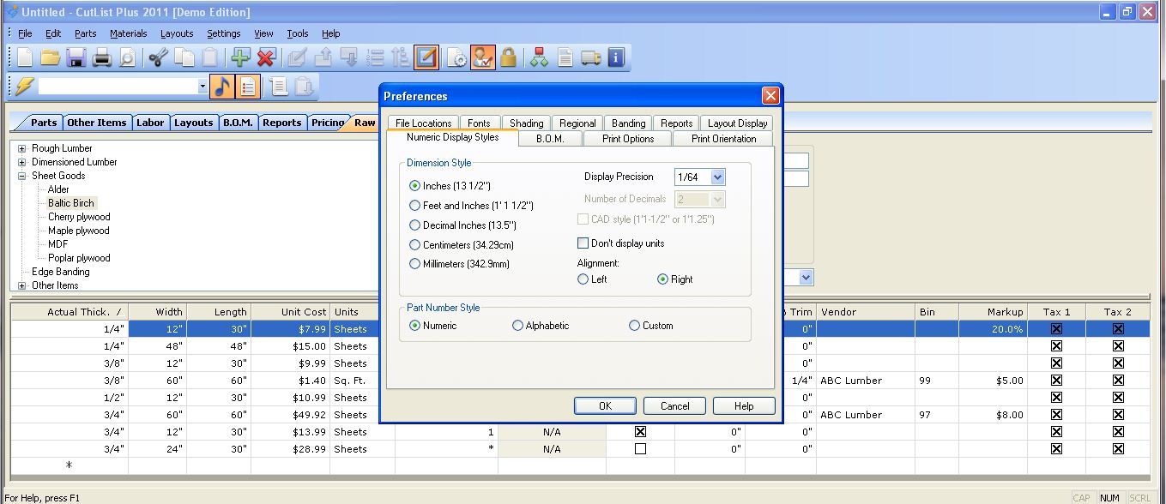Switch to the Fonts preferences tab
The image size is (1166, 504).
(x=479, y=123)
